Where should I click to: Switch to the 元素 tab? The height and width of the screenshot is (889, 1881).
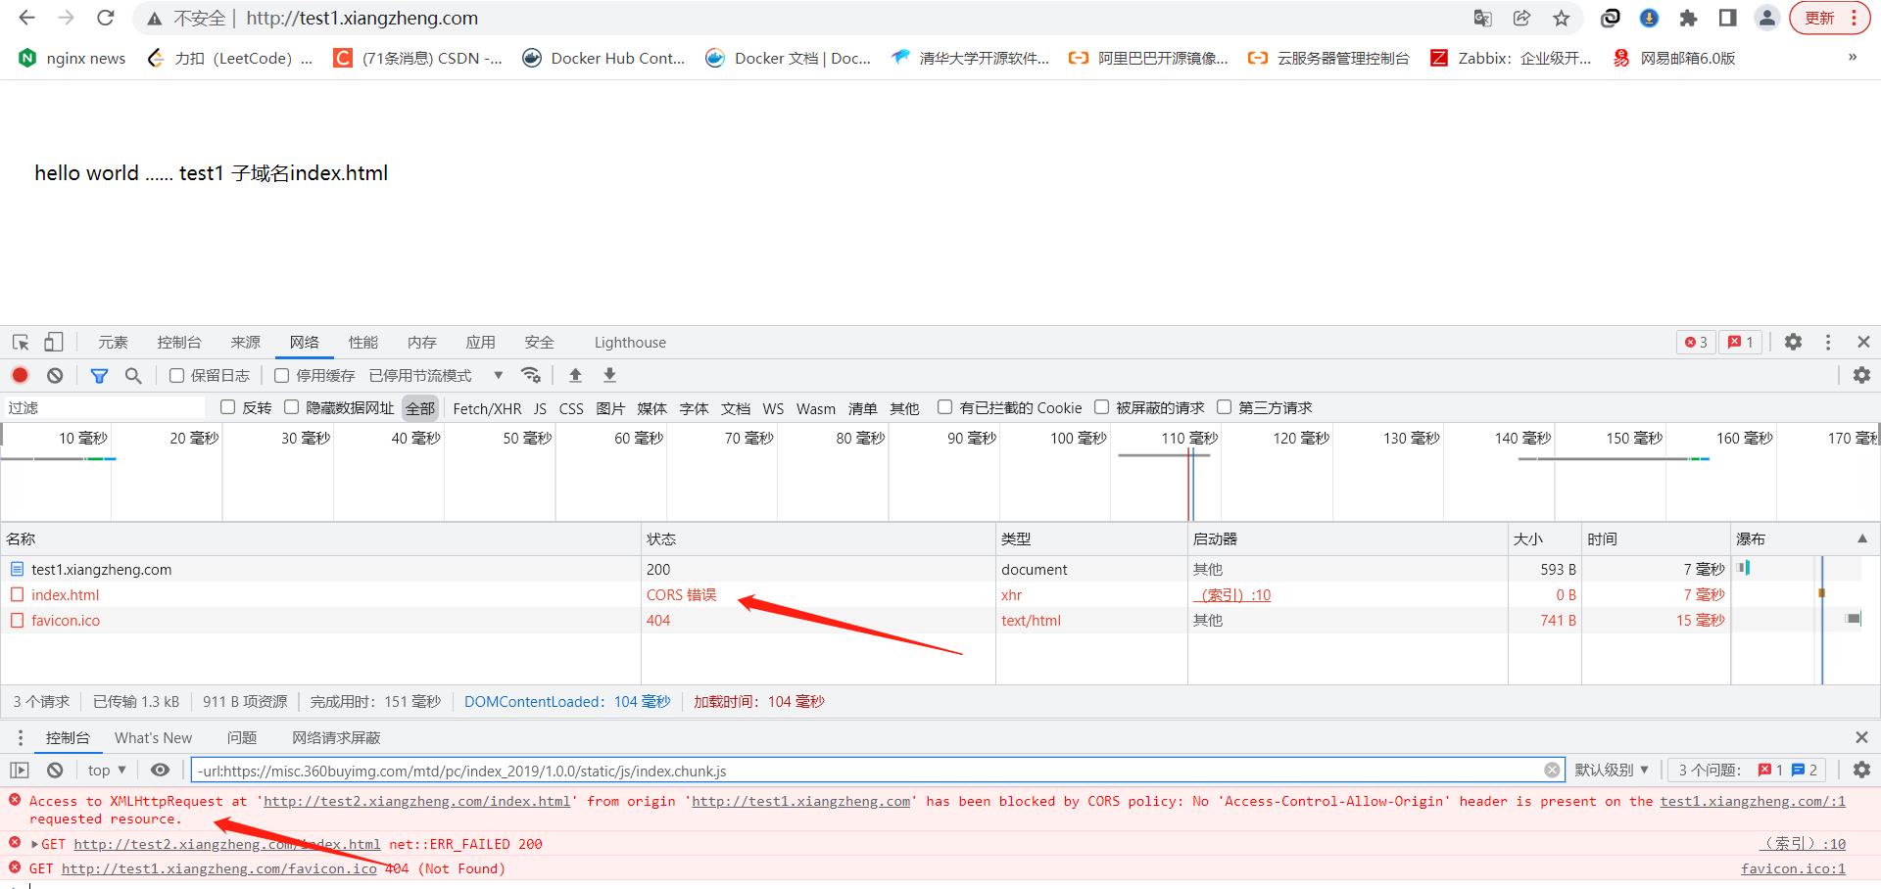(x=113, y=342)
